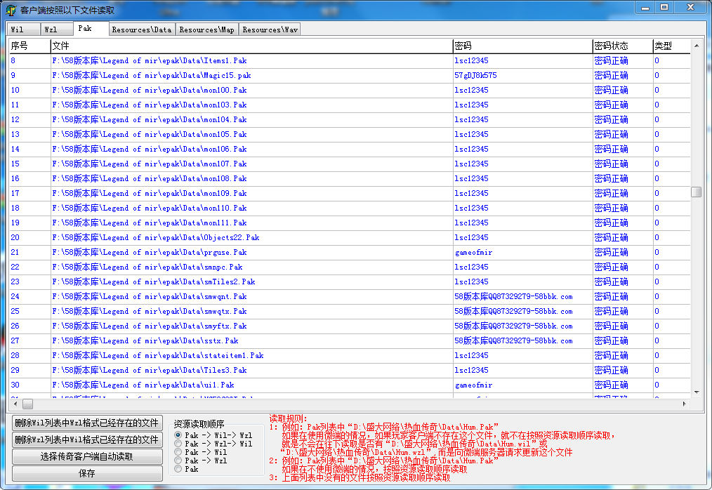Select the "Pak -> Wzl-> Wil" read order

tap(178, 444)
